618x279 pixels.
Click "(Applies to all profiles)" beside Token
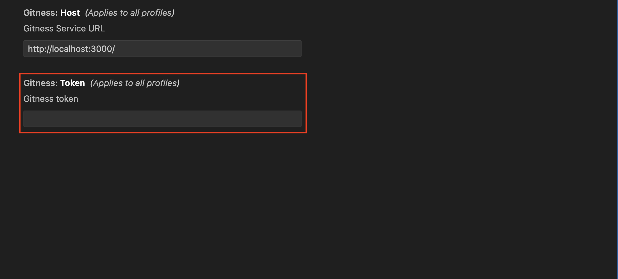(135, 83)
